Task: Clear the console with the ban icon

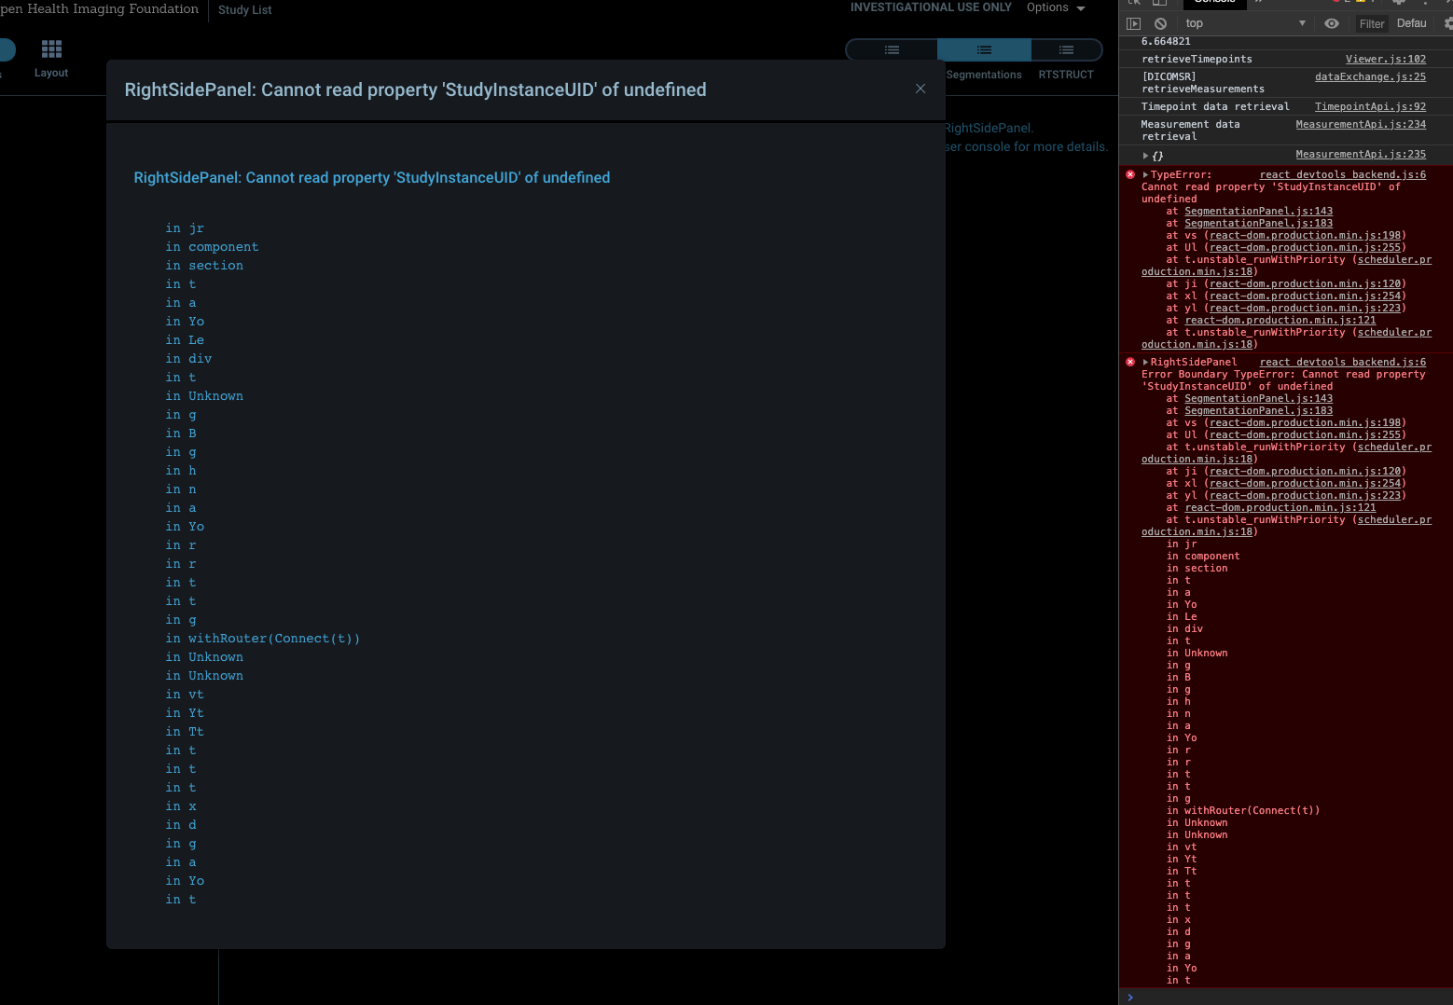Action: (x=1160, y=23)
